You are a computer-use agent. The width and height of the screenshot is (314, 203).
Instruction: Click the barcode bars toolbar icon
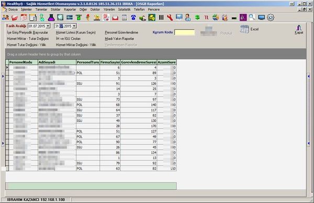click(161, 18)
